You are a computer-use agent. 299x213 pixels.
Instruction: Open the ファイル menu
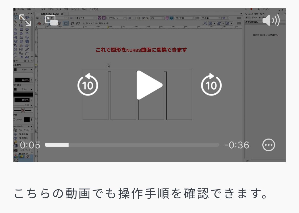tap(20, 9)
